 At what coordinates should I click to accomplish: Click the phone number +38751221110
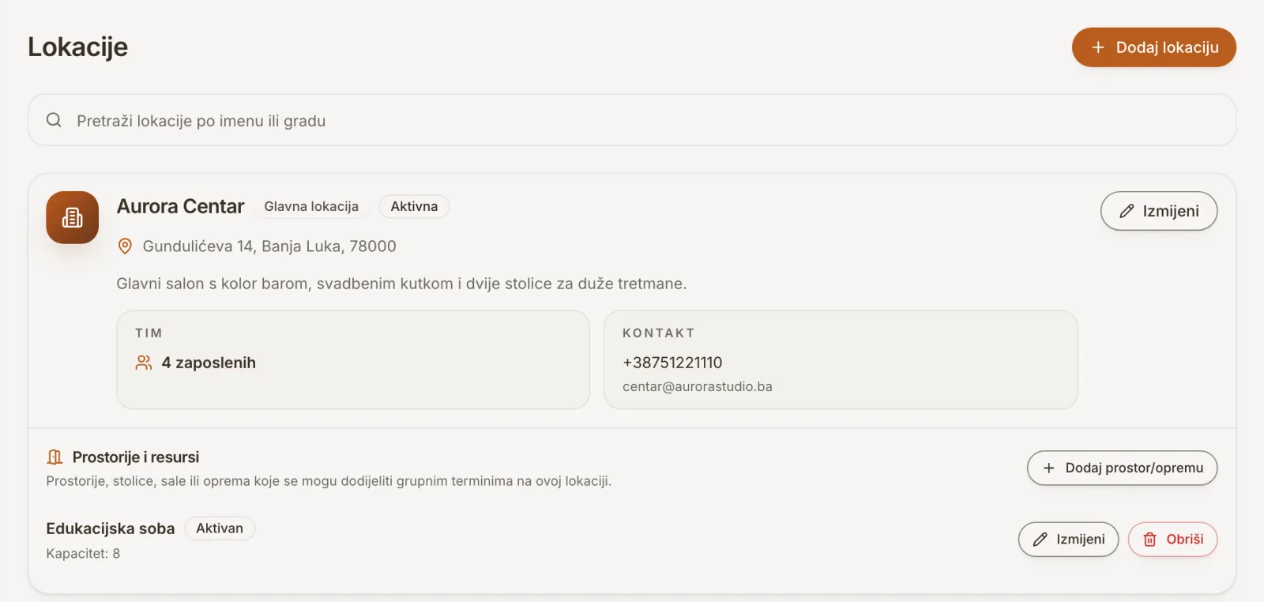tap(672, 363)
